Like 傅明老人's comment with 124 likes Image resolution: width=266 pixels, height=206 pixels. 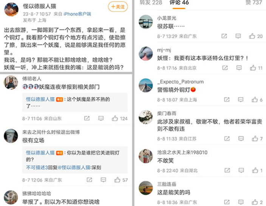(x=115, y=118)
